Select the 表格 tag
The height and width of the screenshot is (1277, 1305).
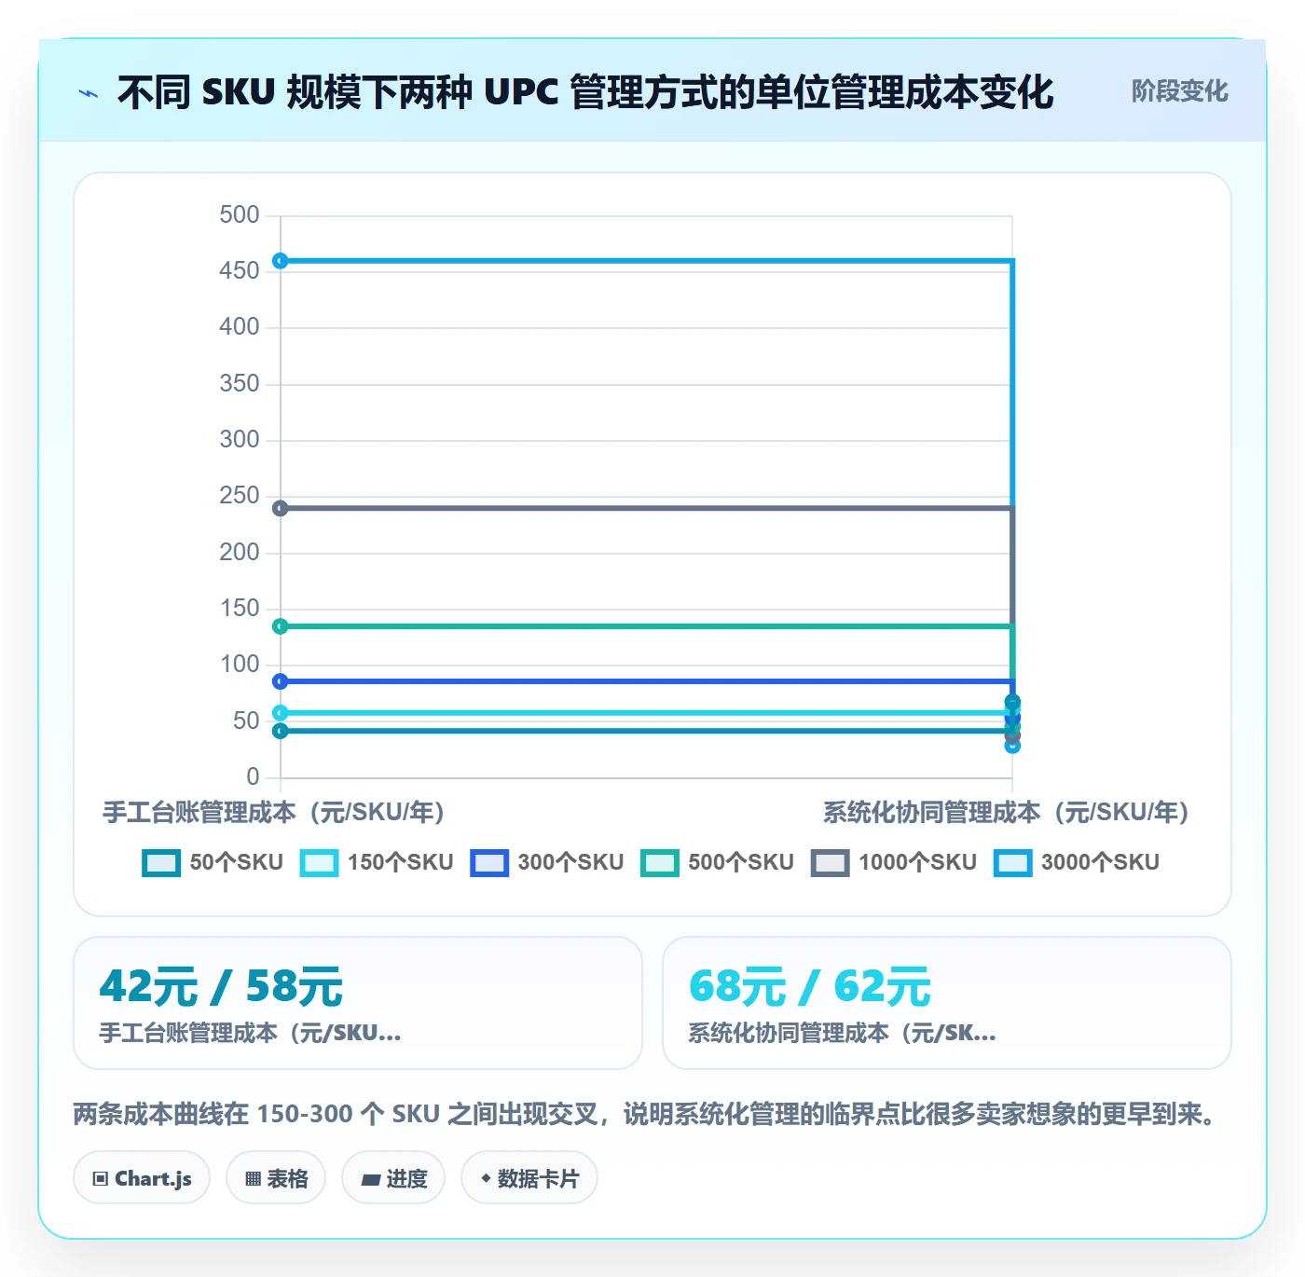tap(276, 1178)
